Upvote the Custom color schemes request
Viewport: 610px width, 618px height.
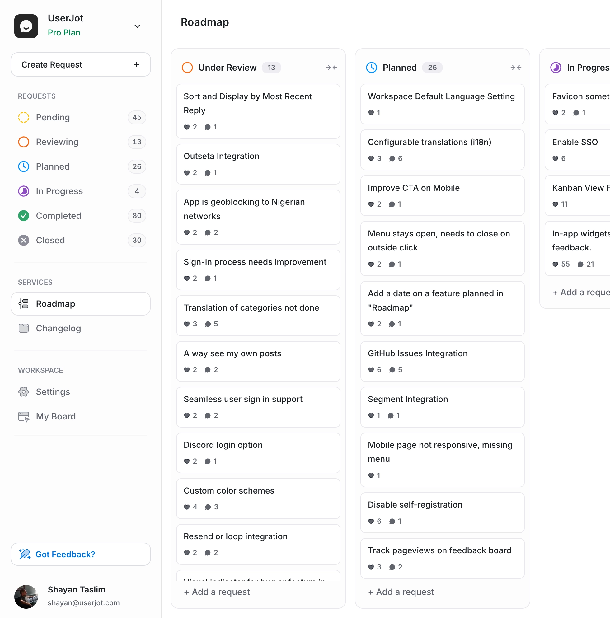(x=187, y=507)
